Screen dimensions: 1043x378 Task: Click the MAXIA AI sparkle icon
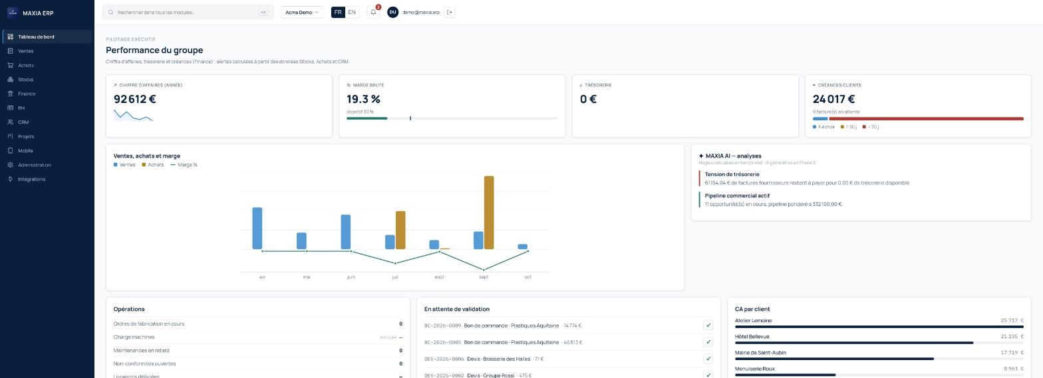701,156
